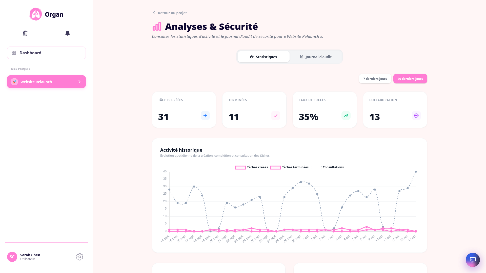The image size is (486, 273).
Task: Click document icon in Journal d'audit tab
Action: click(x=302, y=57)
